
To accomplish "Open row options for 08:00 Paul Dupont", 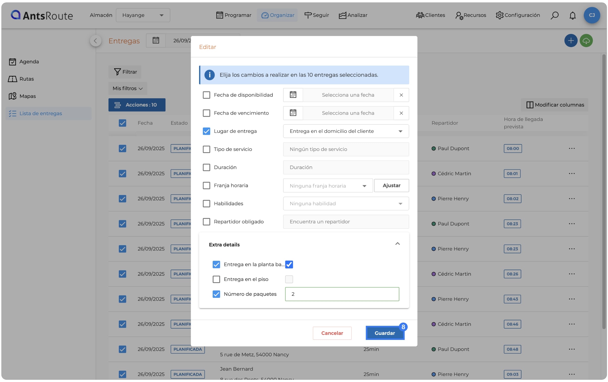I will 572,148.
